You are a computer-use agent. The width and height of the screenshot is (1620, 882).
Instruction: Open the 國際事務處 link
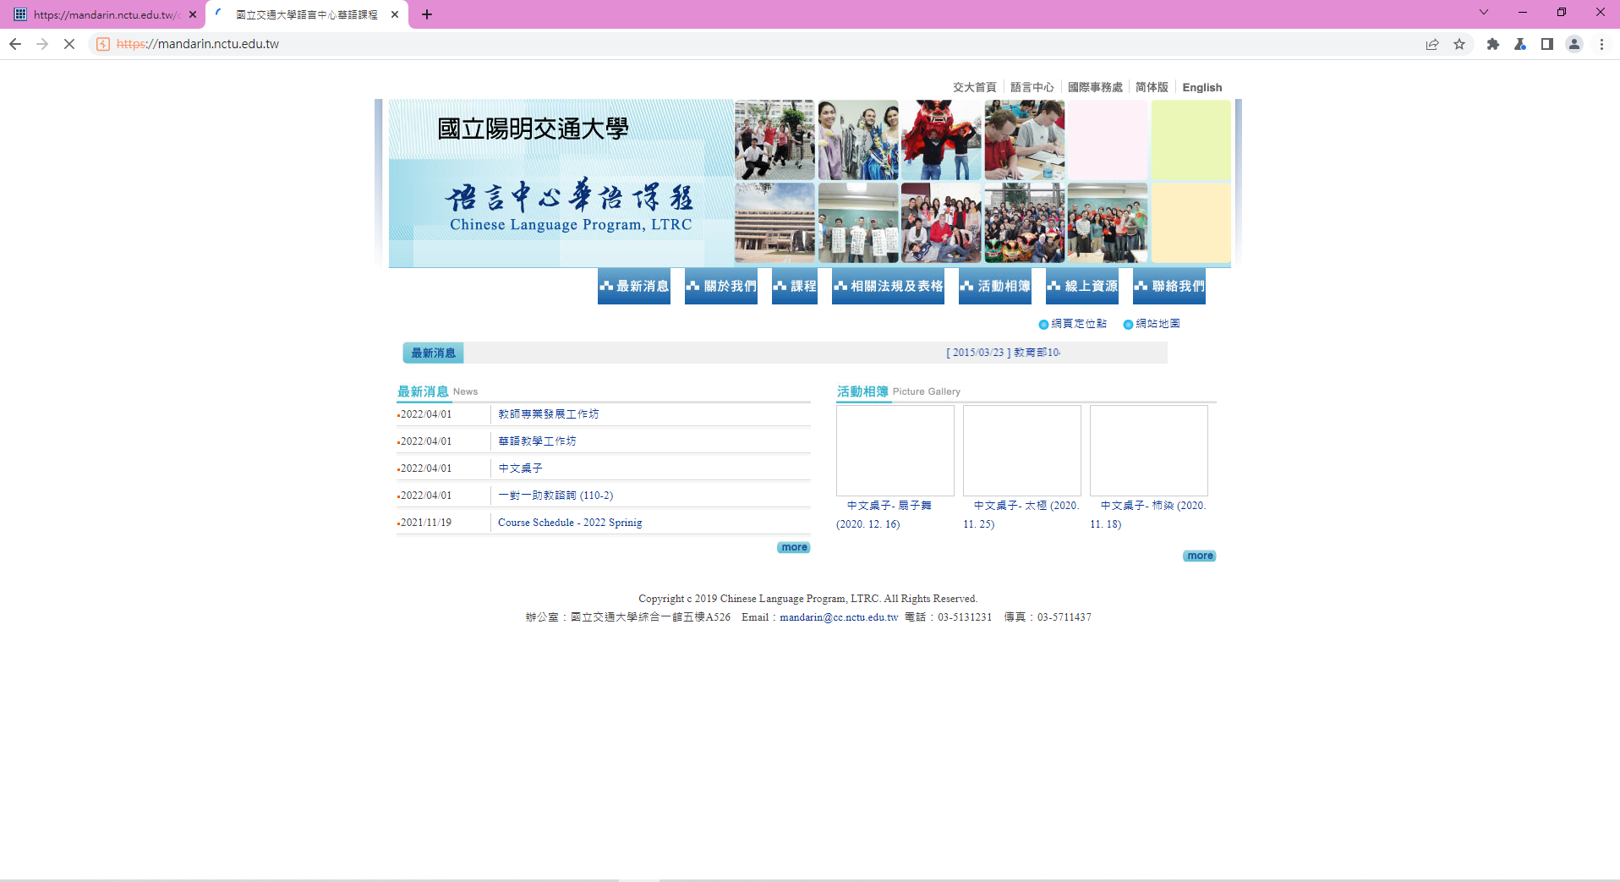1095,87
